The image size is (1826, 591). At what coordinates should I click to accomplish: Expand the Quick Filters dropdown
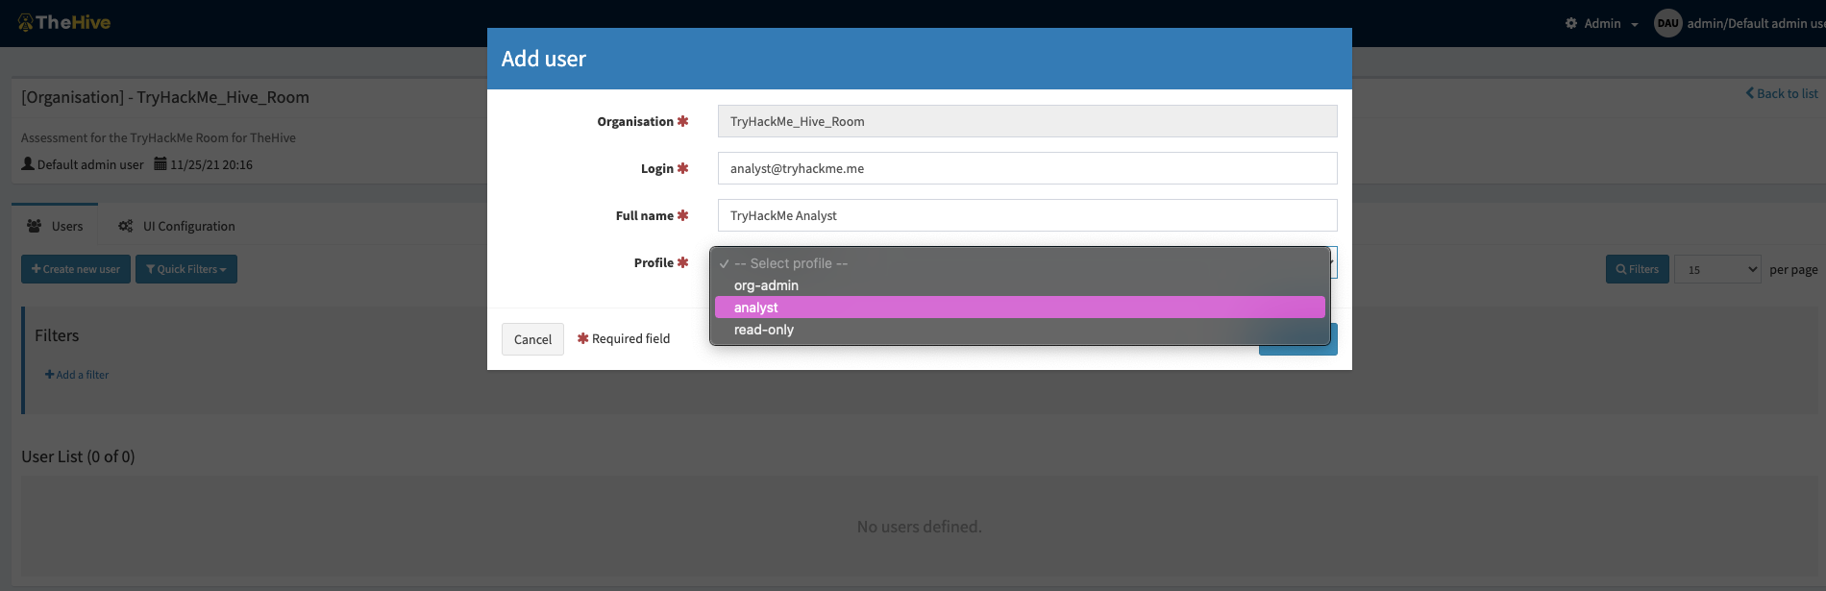(x=186, y=269)
